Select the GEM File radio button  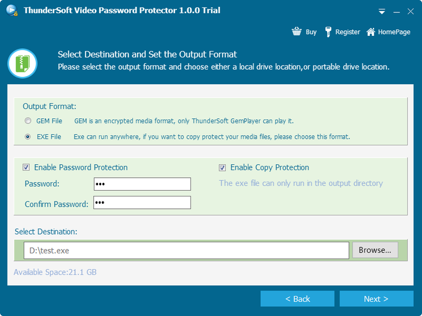[x=28, y=121]
